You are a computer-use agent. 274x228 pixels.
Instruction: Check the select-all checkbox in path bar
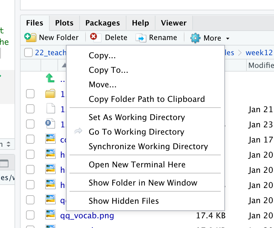(x=28, y=53)
